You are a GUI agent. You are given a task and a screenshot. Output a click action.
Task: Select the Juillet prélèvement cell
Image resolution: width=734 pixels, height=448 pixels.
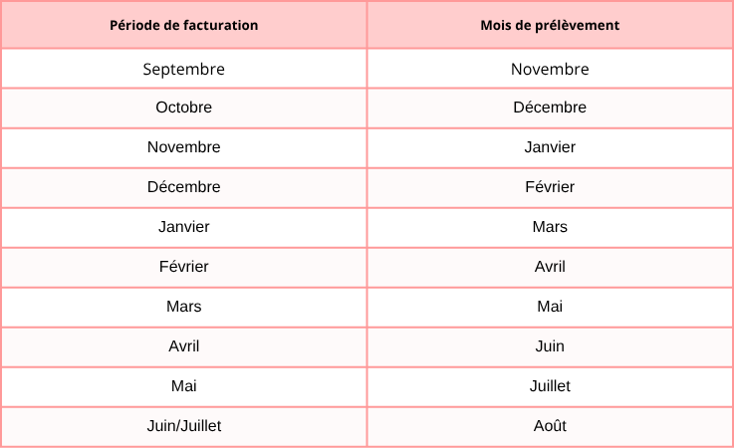tap(550, 386)
